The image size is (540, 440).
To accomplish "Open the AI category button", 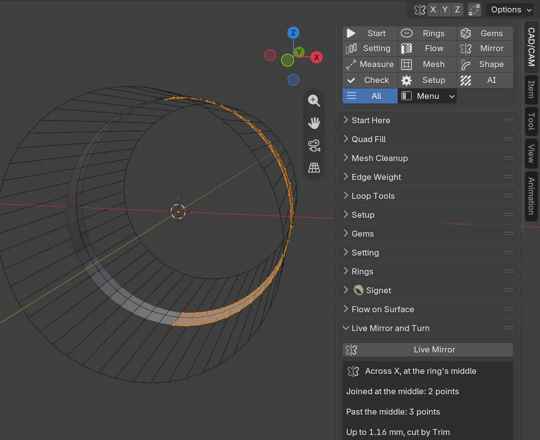I will [x=485, y=80].
